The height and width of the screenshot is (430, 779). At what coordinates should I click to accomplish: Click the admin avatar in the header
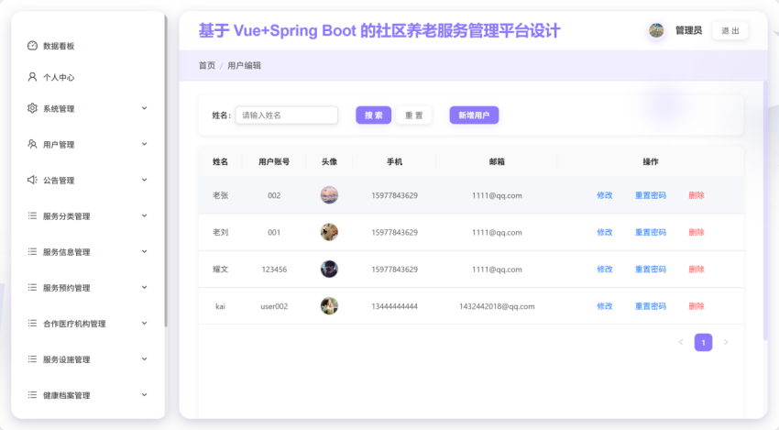point(656,30)
